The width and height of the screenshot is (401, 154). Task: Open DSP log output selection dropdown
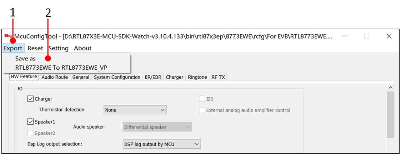pos(161,144)
